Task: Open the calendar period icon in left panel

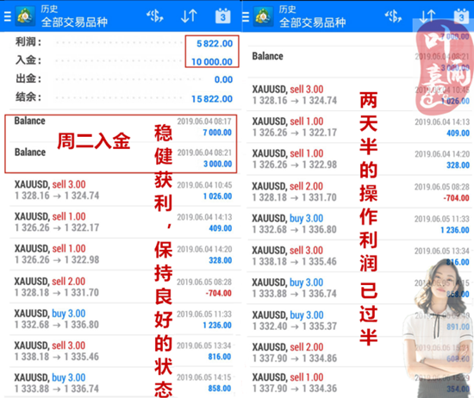Action: 223,16
